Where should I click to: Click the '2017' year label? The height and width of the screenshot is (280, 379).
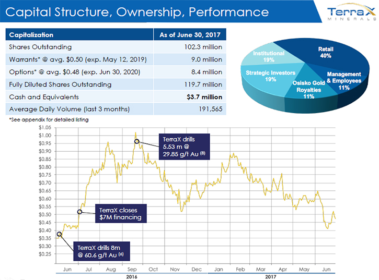(x=270, y=277)
